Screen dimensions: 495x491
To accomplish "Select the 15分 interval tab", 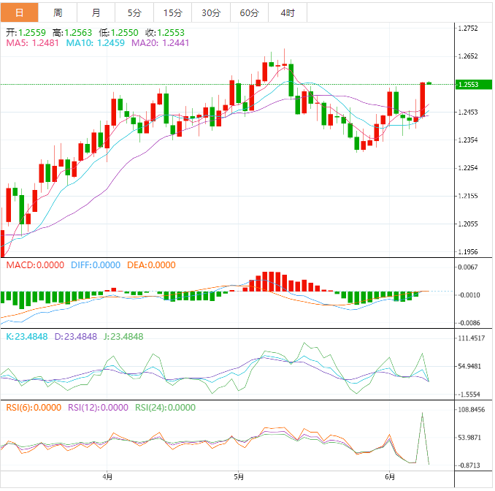I will [x=172, y=13].
